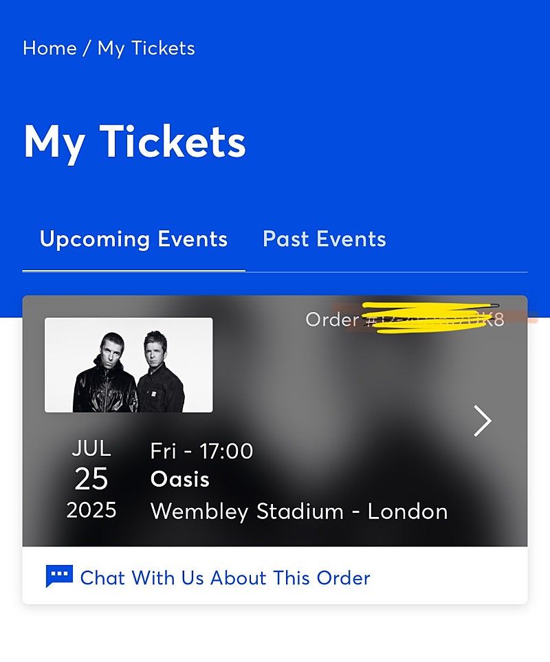Switch to the Past Events tab
Image resolution: width=550 pixels, height=662 pixels.
(324, 239)
